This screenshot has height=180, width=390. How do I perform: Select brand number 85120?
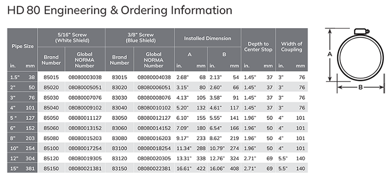(x=51, y=159)
